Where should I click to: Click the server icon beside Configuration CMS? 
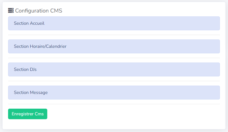tap(11, 11)
